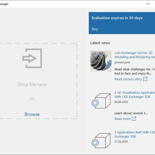
Task: Click the Latest news heading
Action: click(x=100, y=43)
